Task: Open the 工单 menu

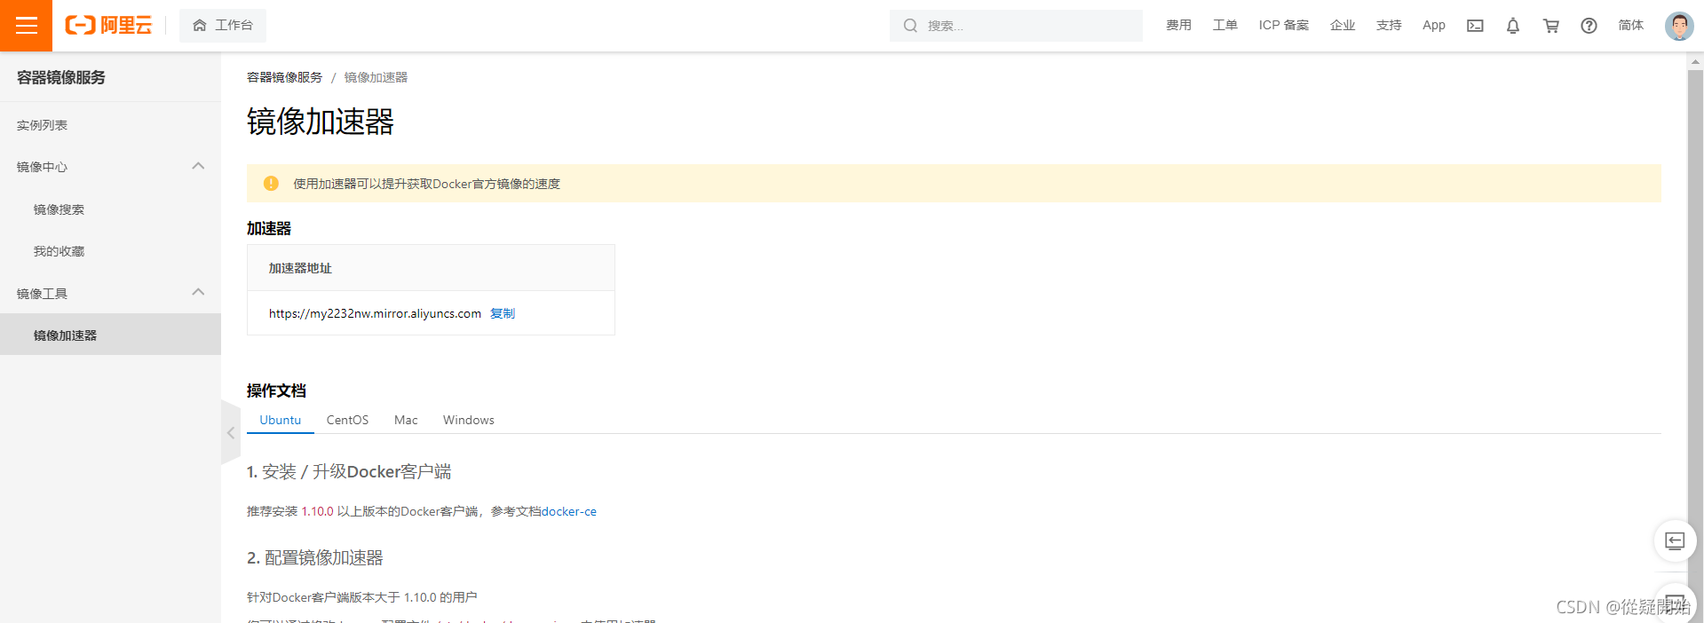Action: pyautogui.click(x=1225, y=26)
